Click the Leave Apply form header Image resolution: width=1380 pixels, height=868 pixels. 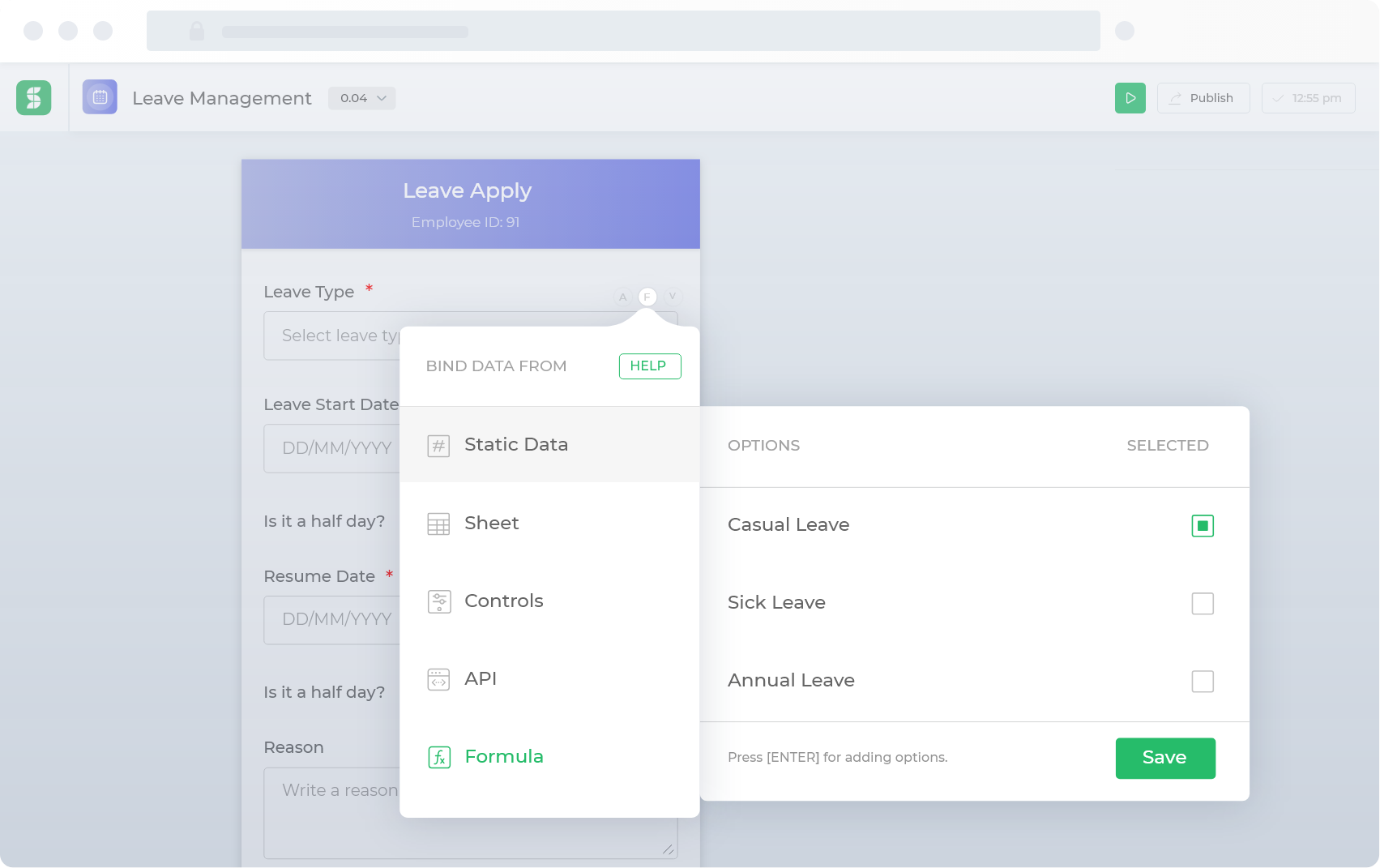(471, 204)
